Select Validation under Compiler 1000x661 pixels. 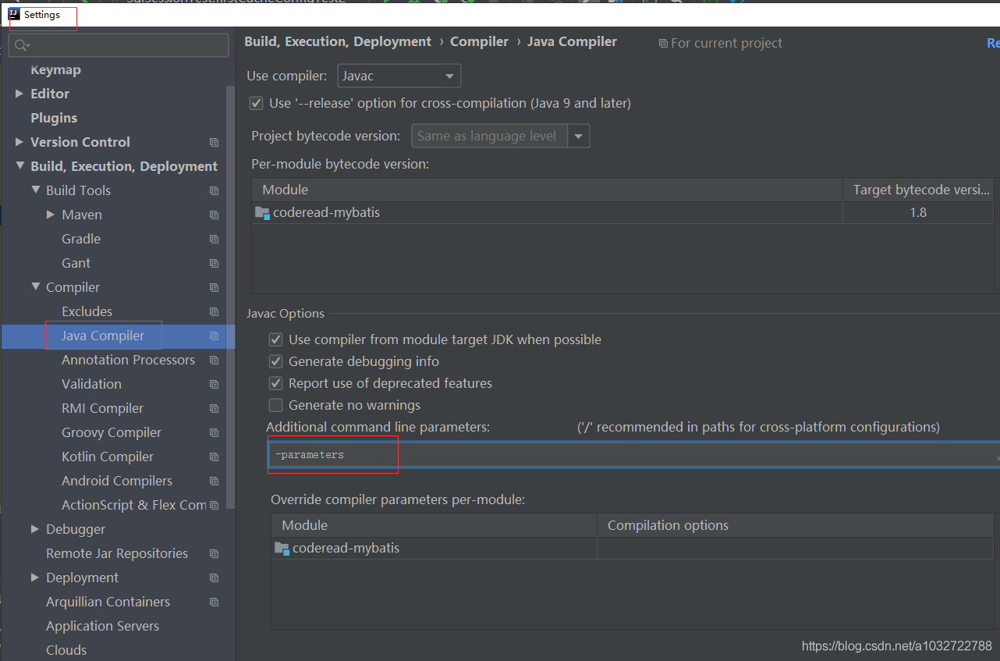[x=91, y=384]
